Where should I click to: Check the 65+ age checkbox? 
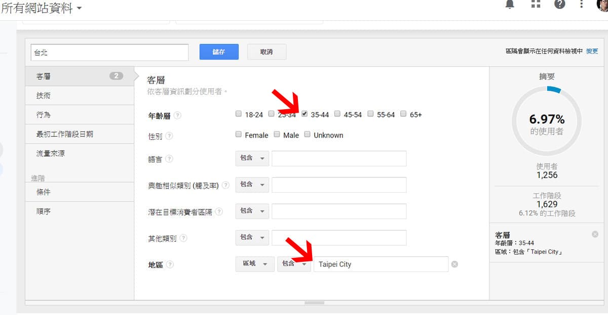[x=403, y=114]
